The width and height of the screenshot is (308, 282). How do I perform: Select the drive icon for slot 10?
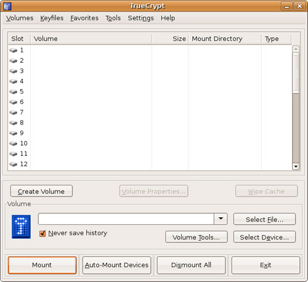pyautogui.click(x=14, y=143)
